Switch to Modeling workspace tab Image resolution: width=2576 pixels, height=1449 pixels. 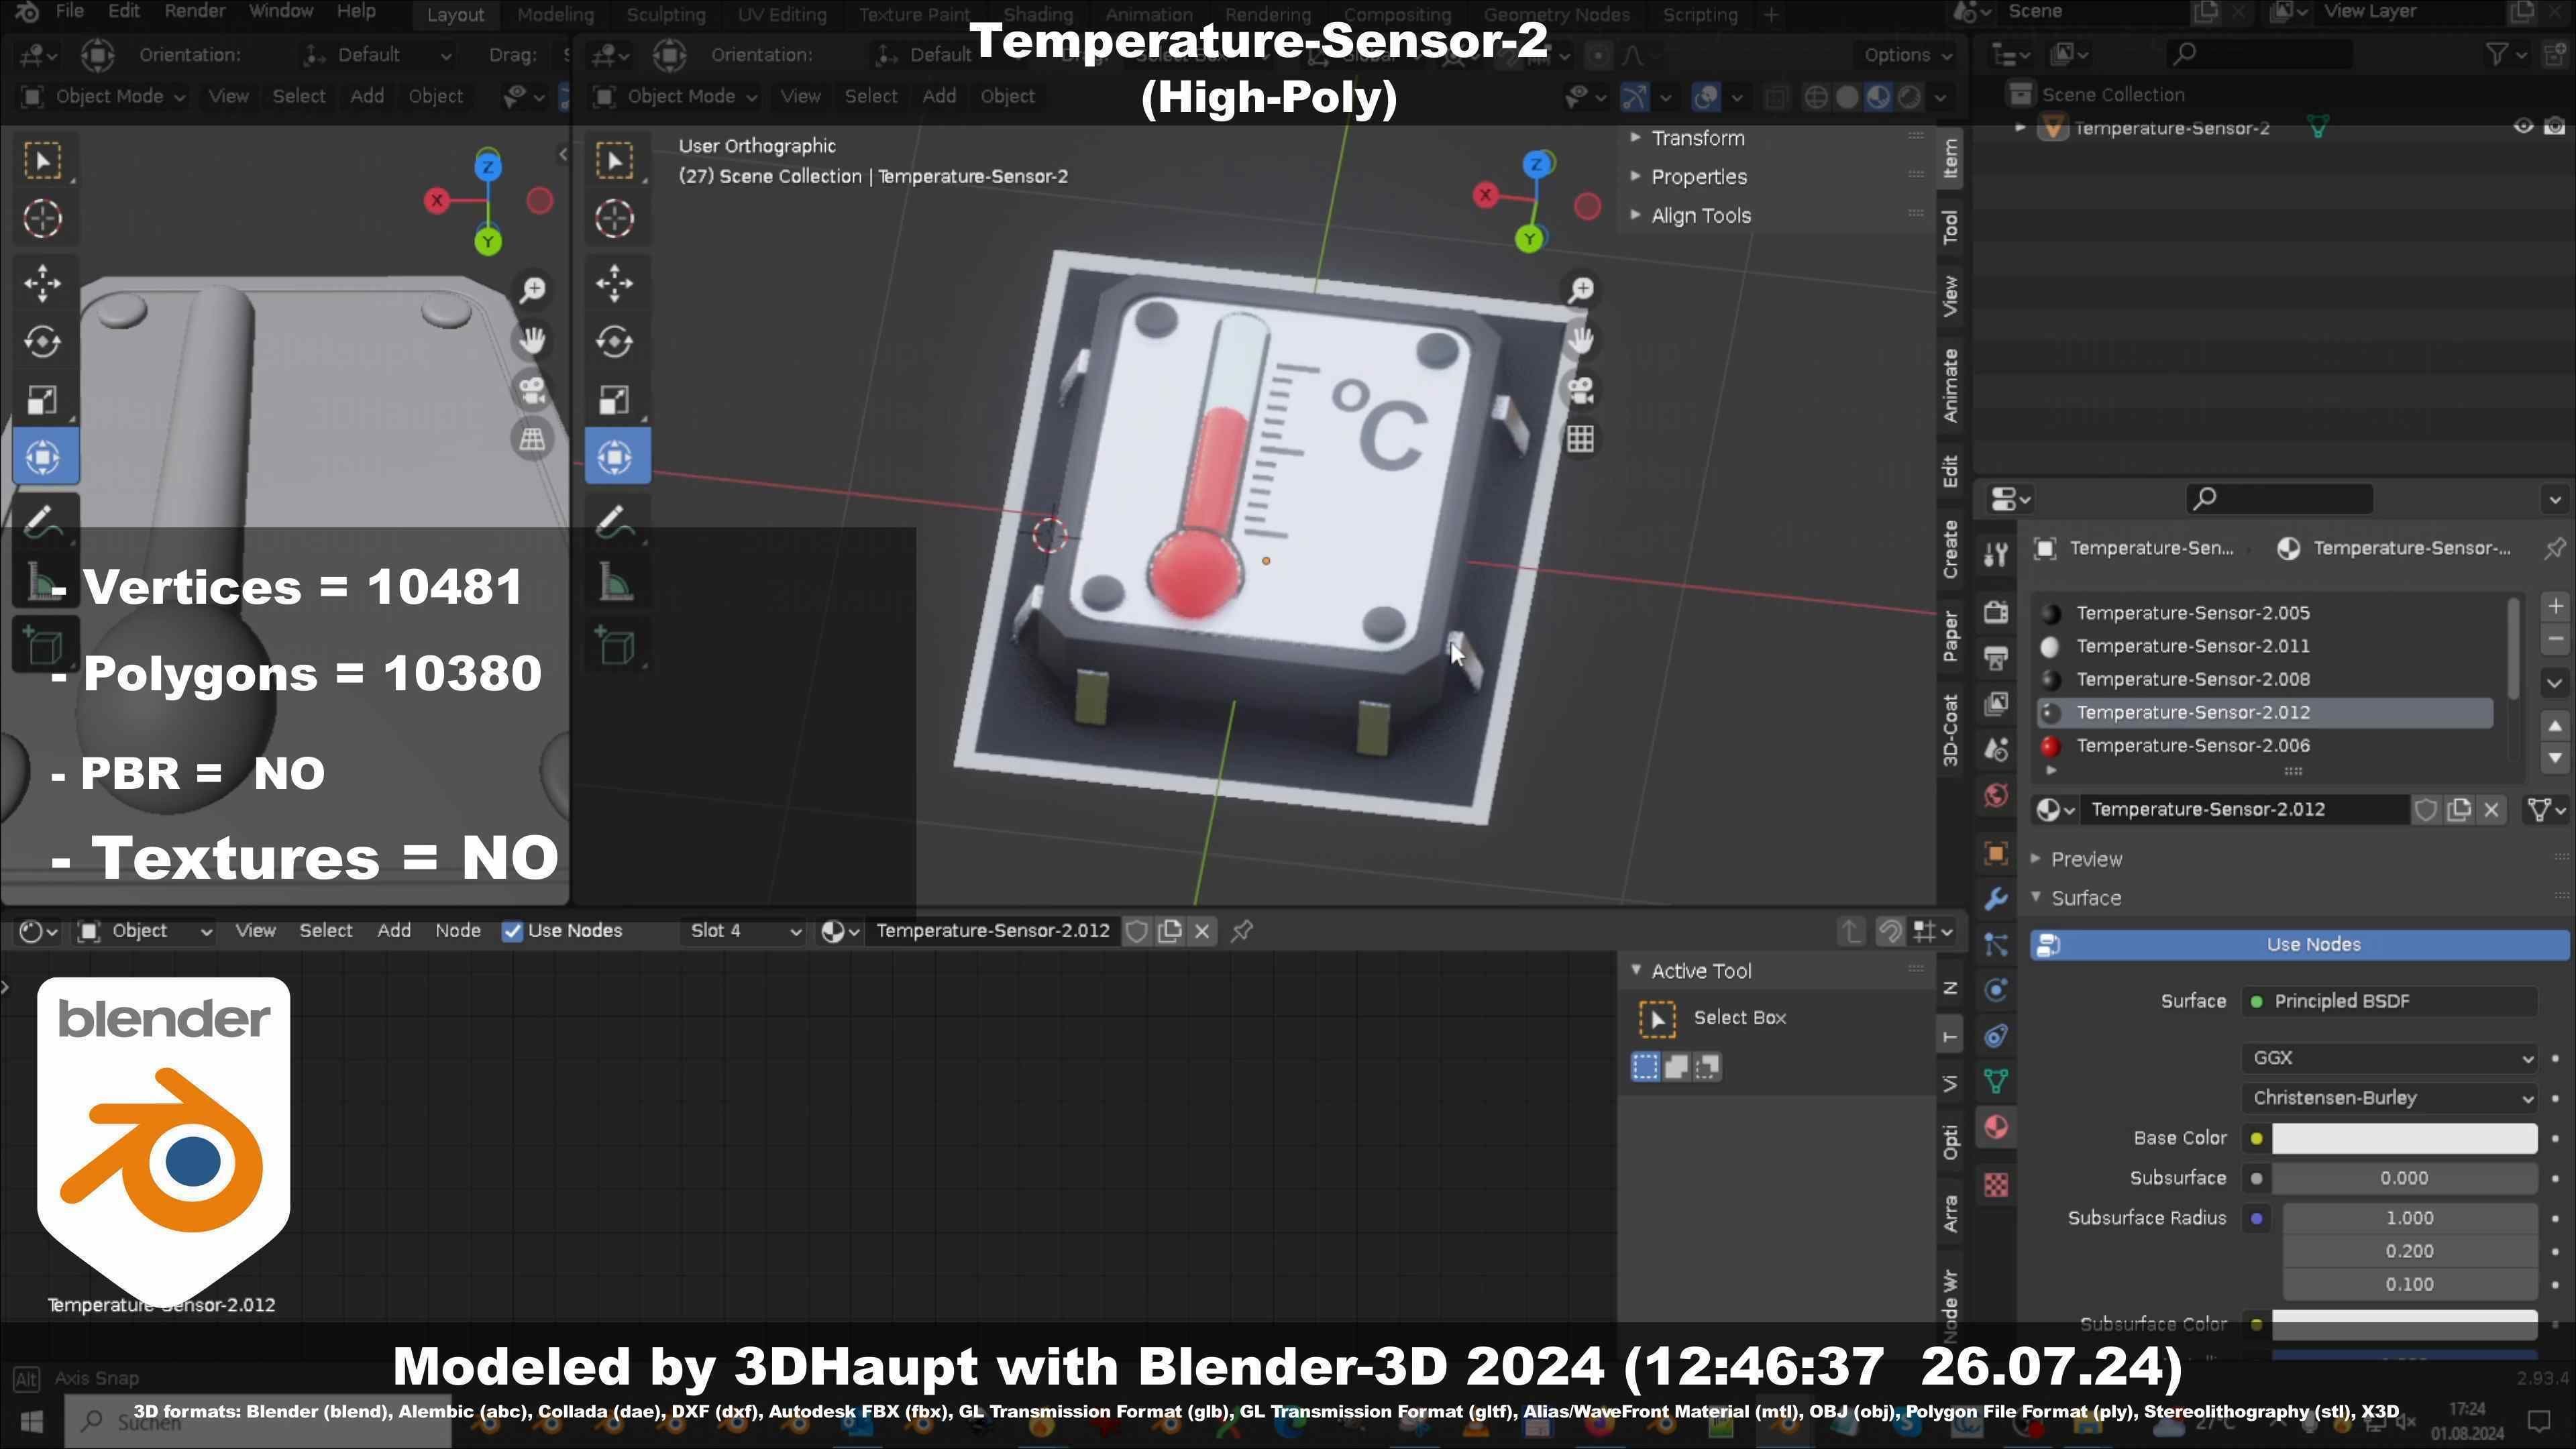[x=555, y=15]
